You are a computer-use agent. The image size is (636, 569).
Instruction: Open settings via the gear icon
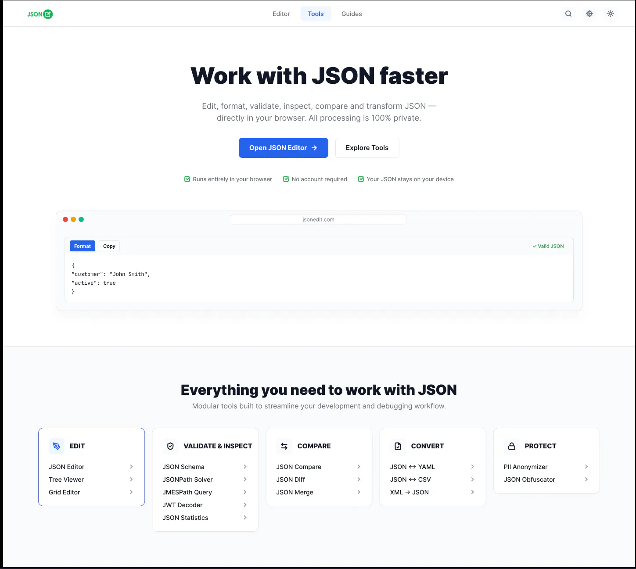[x=589, y=14]
